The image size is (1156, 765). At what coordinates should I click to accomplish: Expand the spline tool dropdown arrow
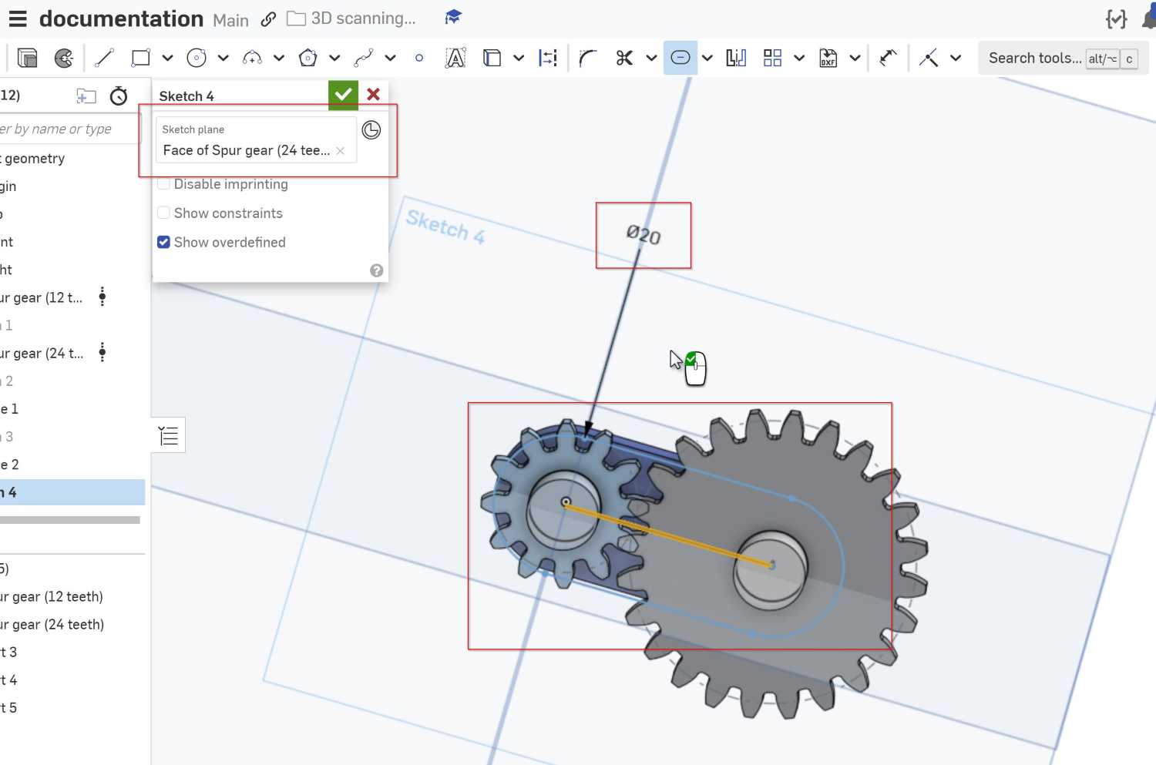point(390,58)
